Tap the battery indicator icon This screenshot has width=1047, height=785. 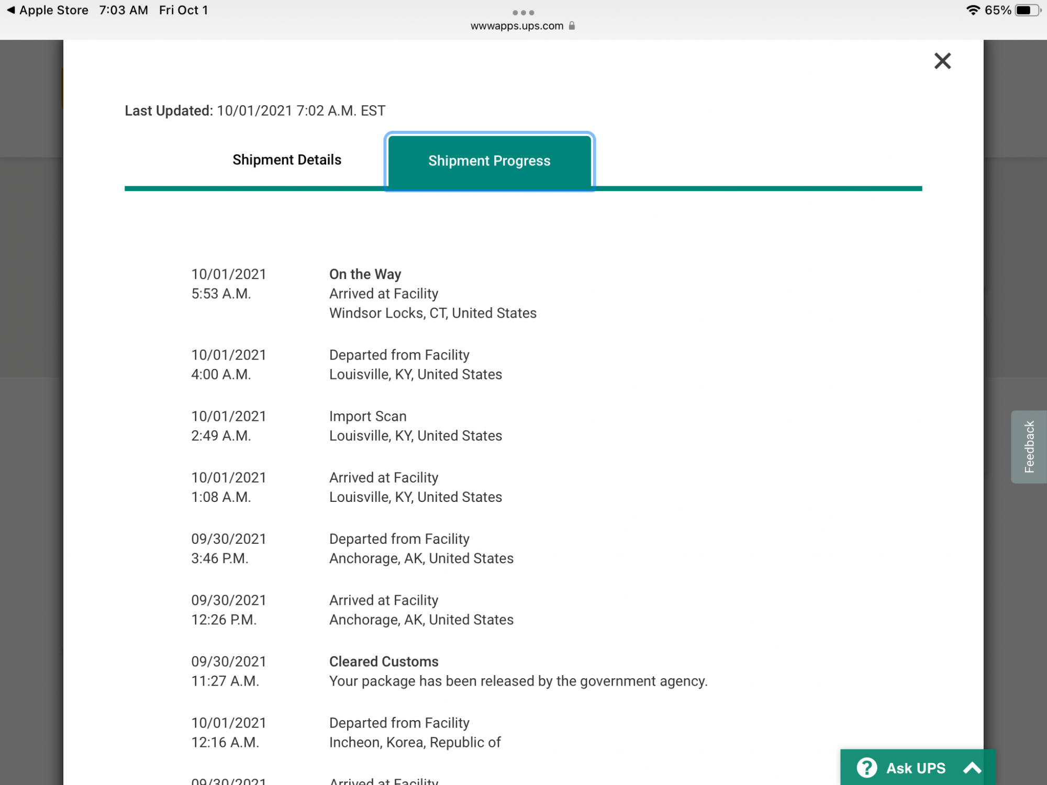click(x=1027, y=10)
